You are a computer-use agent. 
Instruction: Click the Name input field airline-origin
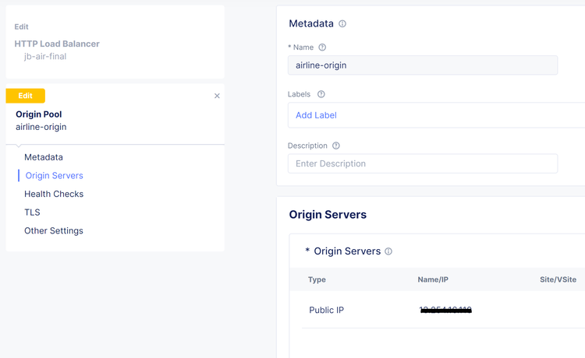[x=422, y=65]
